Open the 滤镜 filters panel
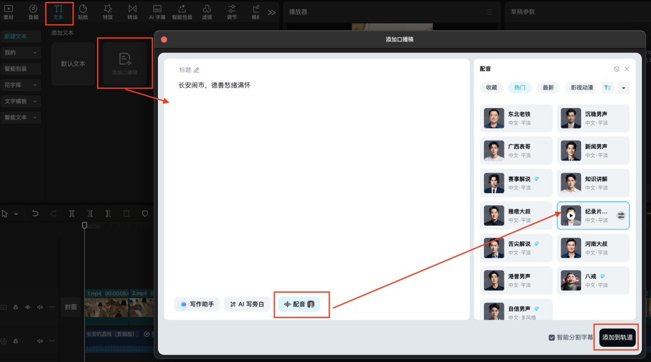 207,12
